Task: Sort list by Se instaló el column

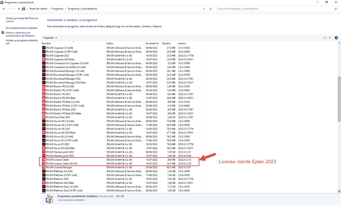Action: 152,44
